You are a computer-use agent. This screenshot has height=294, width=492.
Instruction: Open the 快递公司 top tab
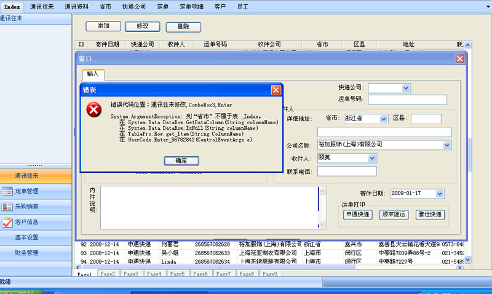[134, 7]
